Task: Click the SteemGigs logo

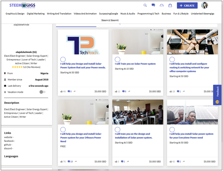Action: click(22, 5)
